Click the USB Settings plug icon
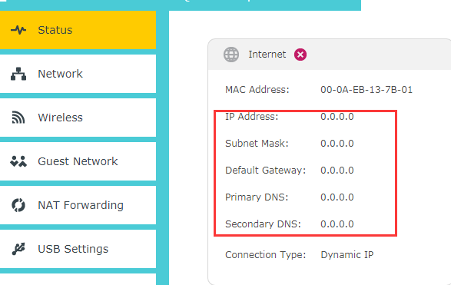 pyautogui.click(x=18, y=249)
